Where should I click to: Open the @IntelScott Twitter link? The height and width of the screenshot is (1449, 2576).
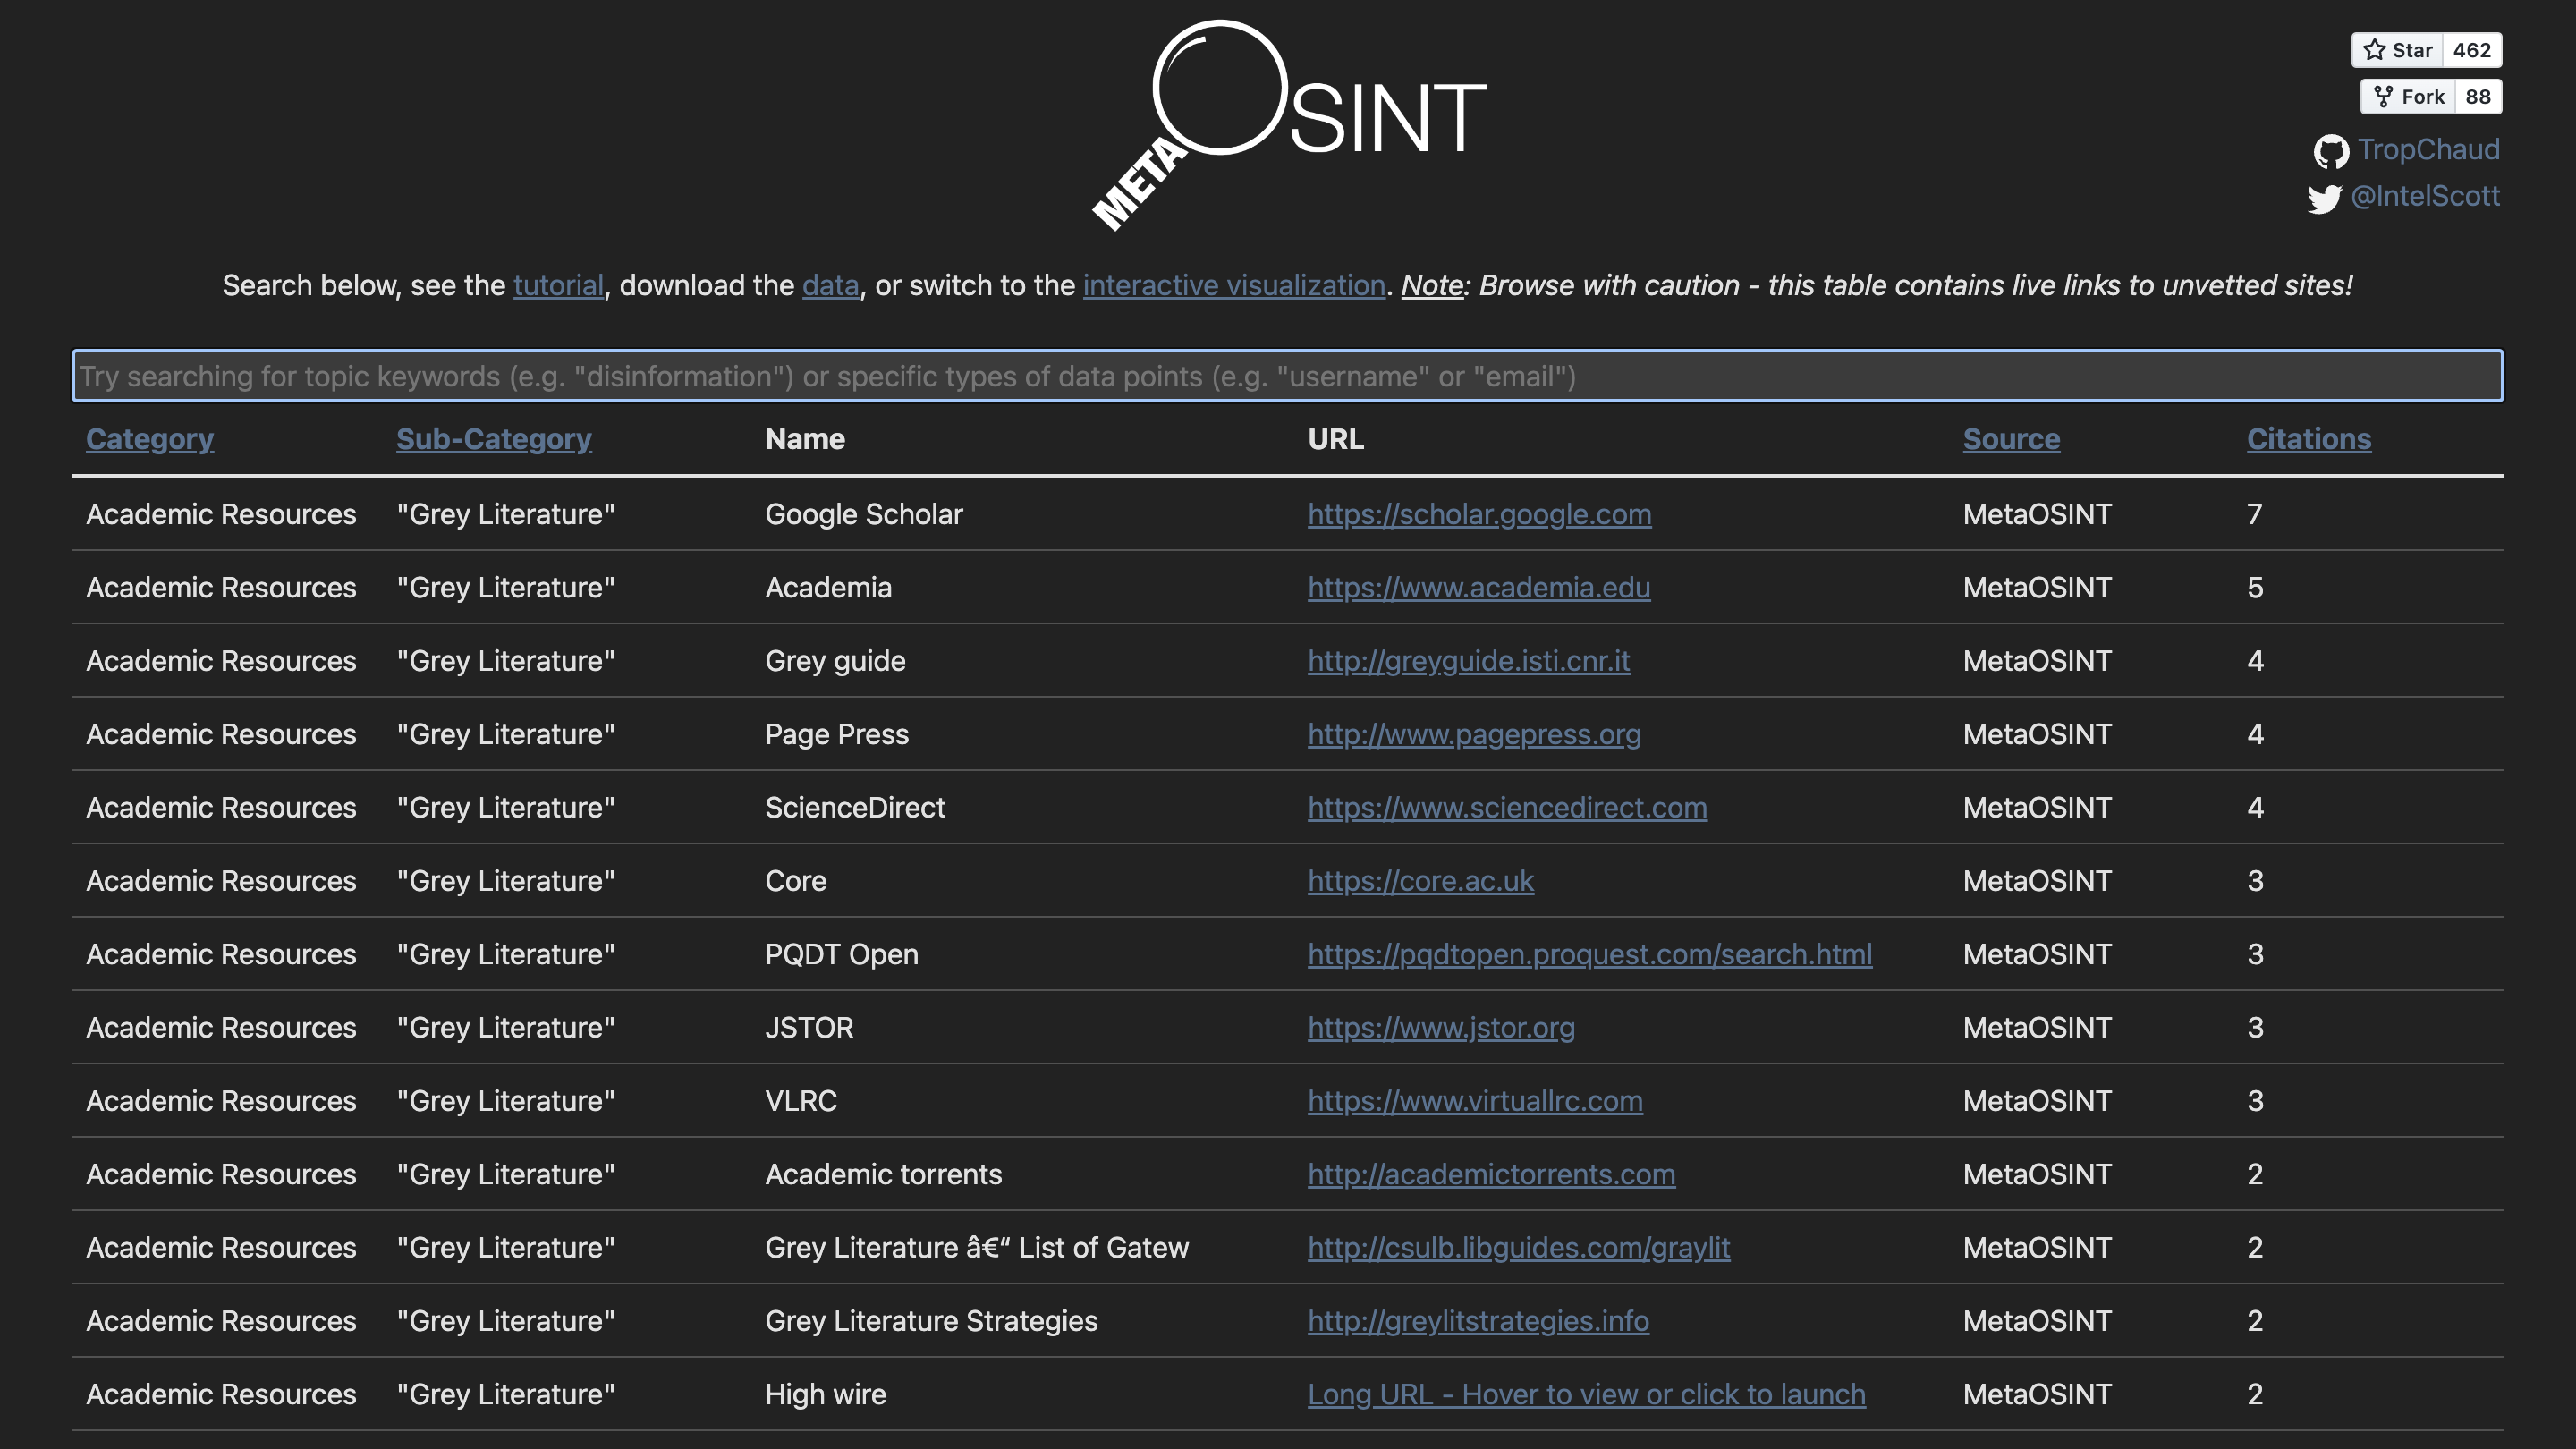(2424, 196)
